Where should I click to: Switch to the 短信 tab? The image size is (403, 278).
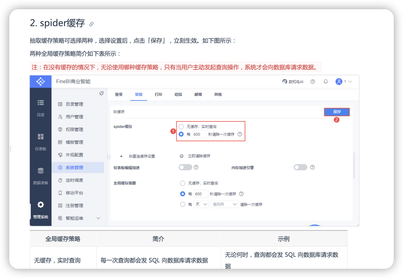(178, 94)
